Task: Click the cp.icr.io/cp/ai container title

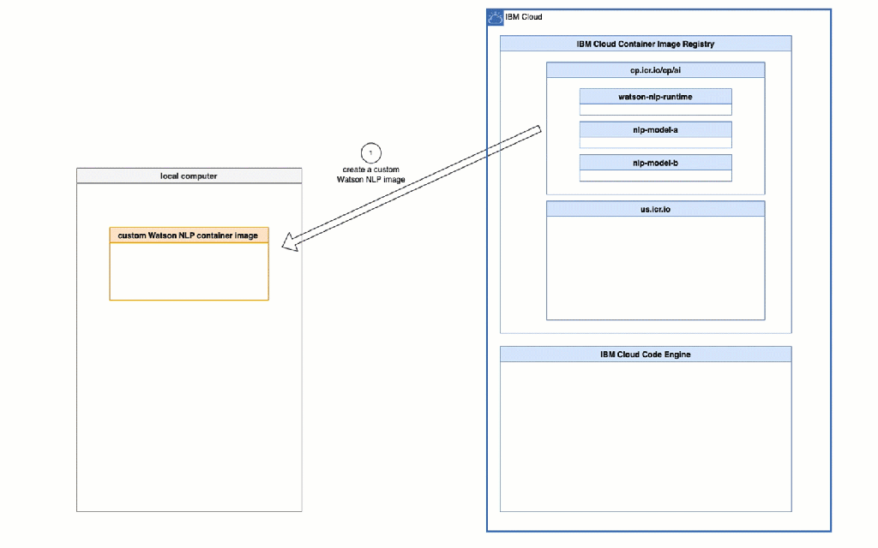Action: click(655, 70)
